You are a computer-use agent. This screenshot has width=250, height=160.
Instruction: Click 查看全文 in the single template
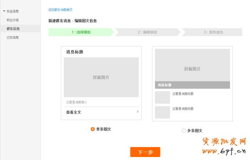74,112
